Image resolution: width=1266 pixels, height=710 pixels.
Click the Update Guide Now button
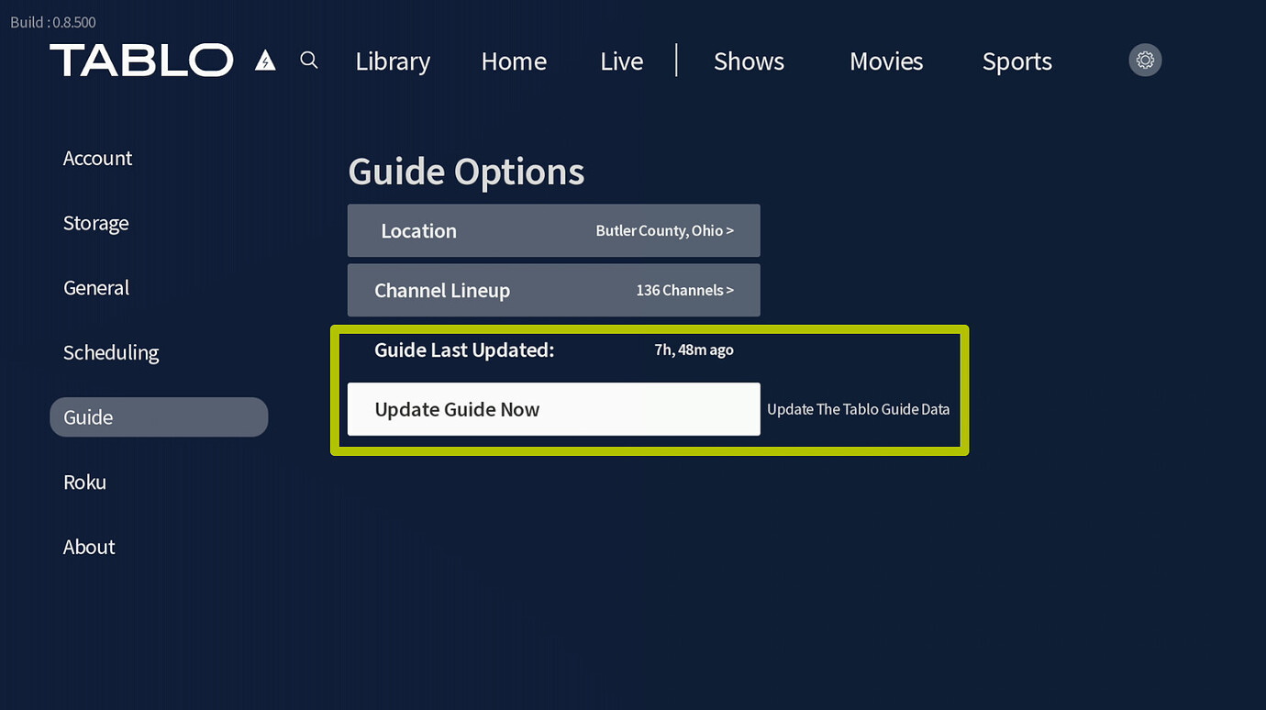pos(553,409)
